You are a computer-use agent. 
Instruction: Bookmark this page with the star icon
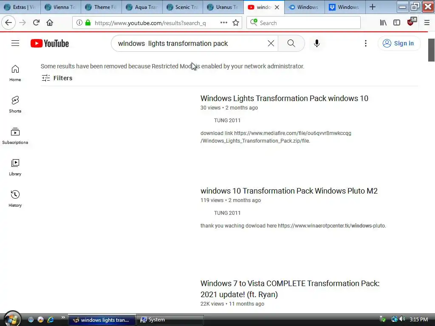click(236, 23)
